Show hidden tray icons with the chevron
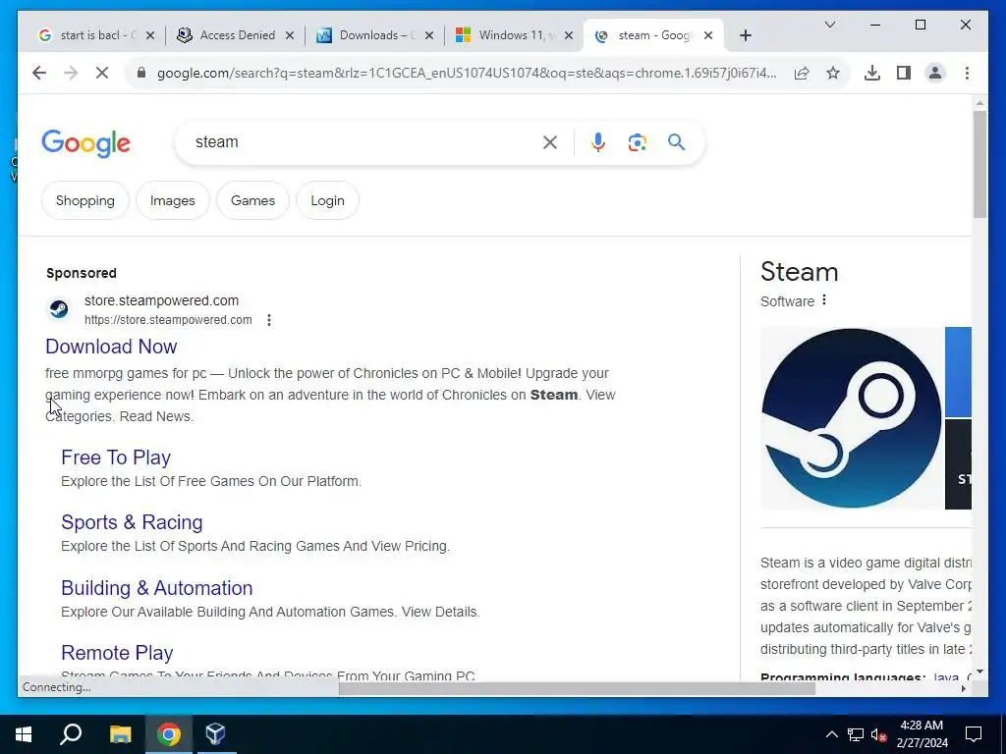 (831, 734)
